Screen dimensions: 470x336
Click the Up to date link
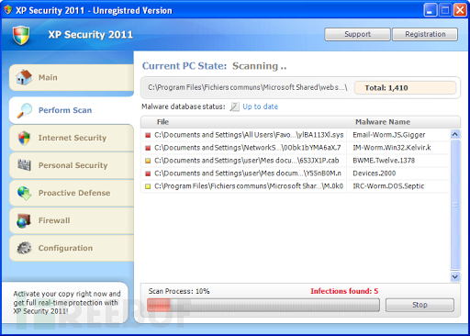pyautogui.click(x=260, y=106)
